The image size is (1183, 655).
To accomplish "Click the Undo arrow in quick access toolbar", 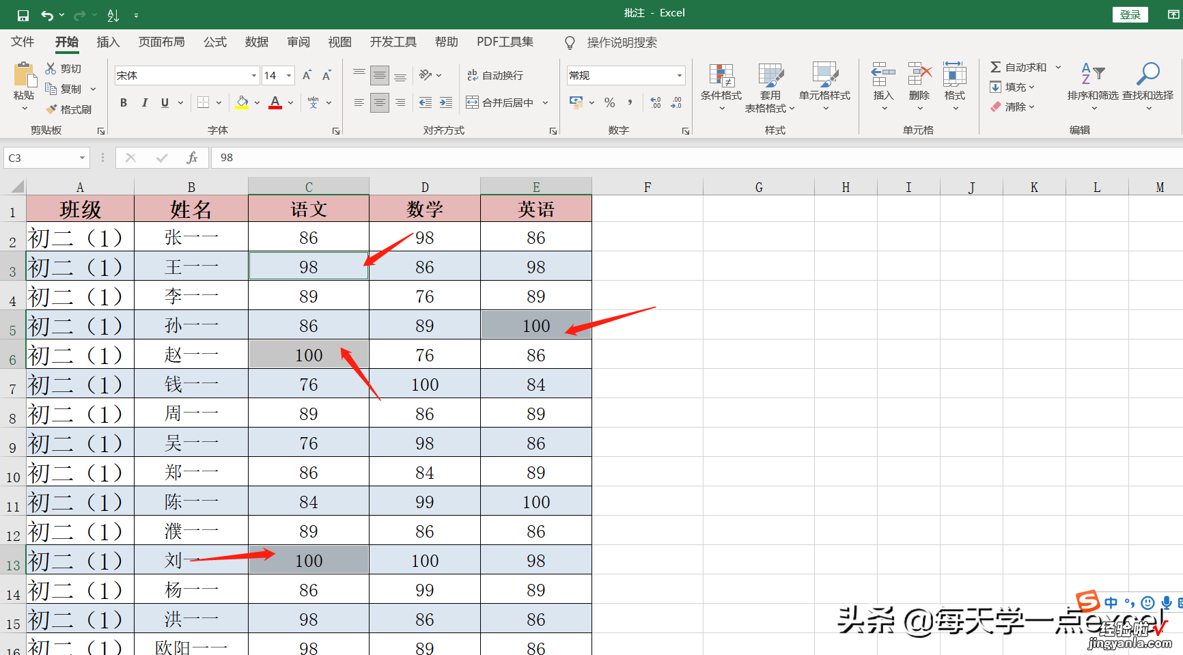I will tap(47, 14).
